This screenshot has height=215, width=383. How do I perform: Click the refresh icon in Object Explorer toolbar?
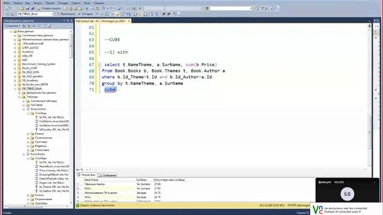click(x=44, y=26)
